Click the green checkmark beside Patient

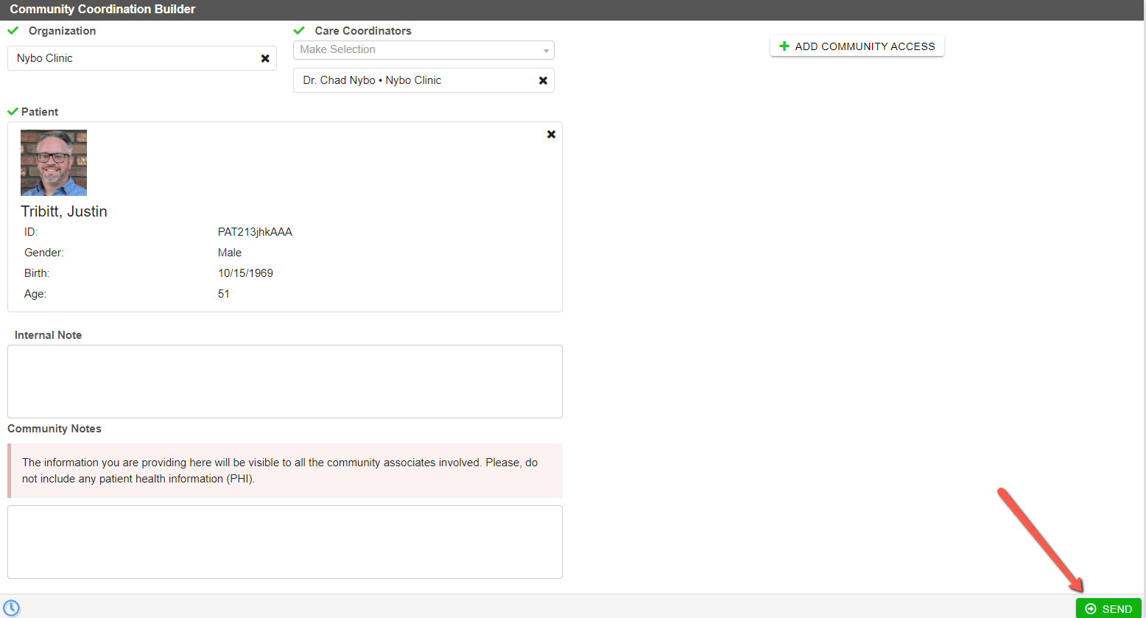click(x=12, y=111)
